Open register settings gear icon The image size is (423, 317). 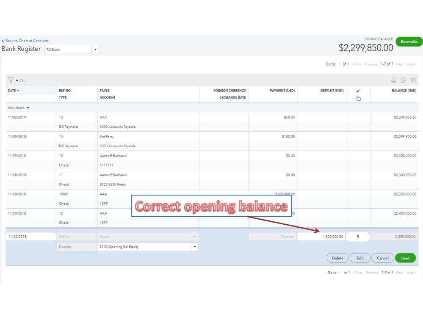pos(413,80)
